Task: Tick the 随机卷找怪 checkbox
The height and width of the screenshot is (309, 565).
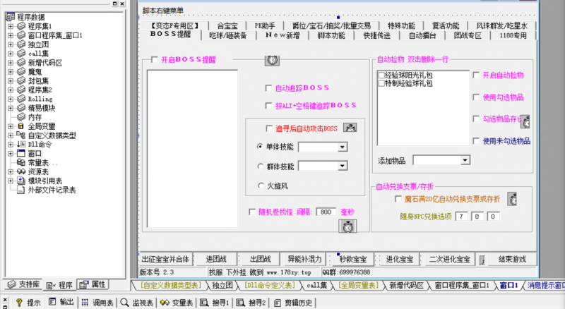Action: click(x=252, y=212)
